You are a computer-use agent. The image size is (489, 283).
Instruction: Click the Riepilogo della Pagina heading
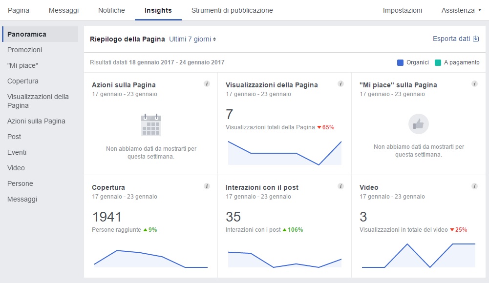tap(127, 39)
